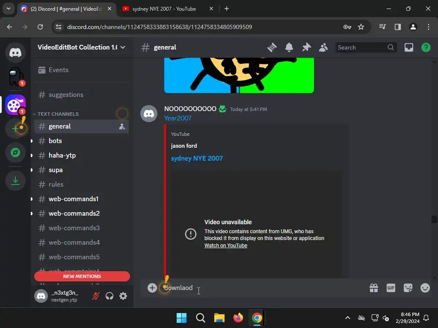Toggle microphone mute

(x=95, y=296)
